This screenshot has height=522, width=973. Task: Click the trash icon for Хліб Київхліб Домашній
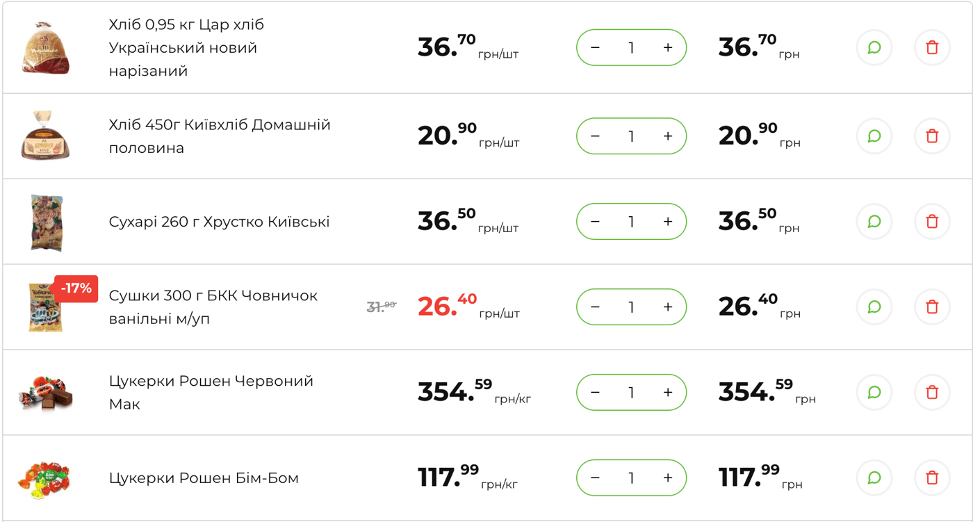[932, 136]
